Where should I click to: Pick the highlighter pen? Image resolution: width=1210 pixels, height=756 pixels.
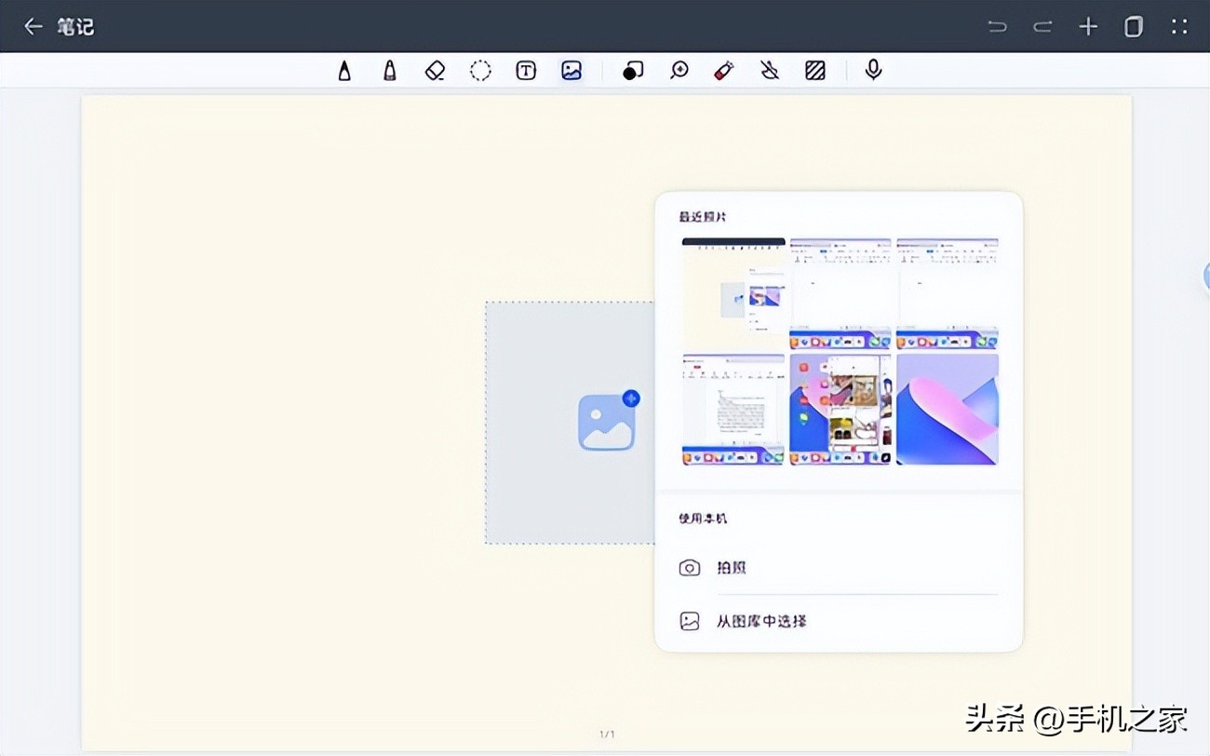click(723, 70)
